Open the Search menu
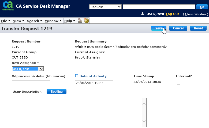 tap(35, 21)
